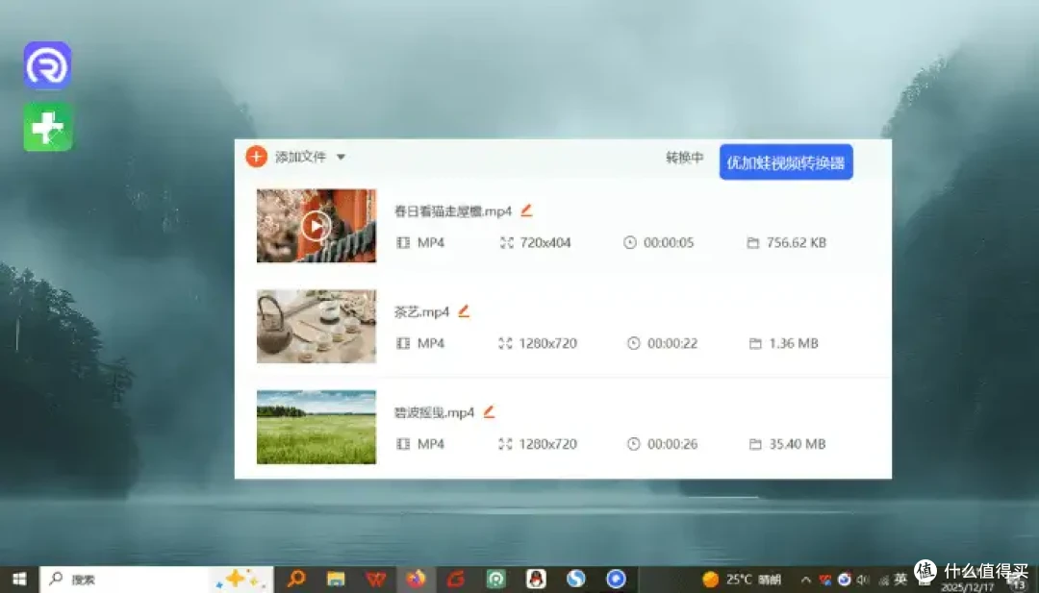The height and width of the screenshot is (593, 1039).
Task: Expand the system tray hidden icons chevron
Action: 806,580
